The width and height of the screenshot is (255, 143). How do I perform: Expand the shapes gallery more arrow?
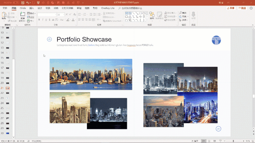tap(147, 20)
